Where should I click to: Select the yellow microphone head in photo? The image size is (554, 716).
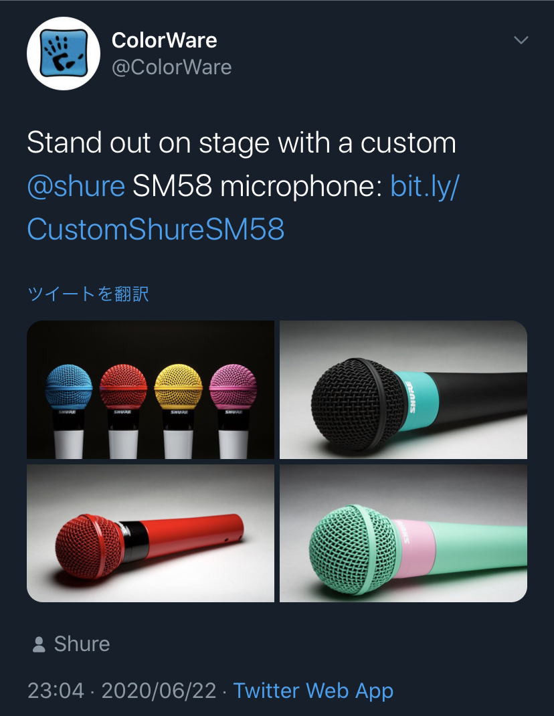click(x=178, y=386)
